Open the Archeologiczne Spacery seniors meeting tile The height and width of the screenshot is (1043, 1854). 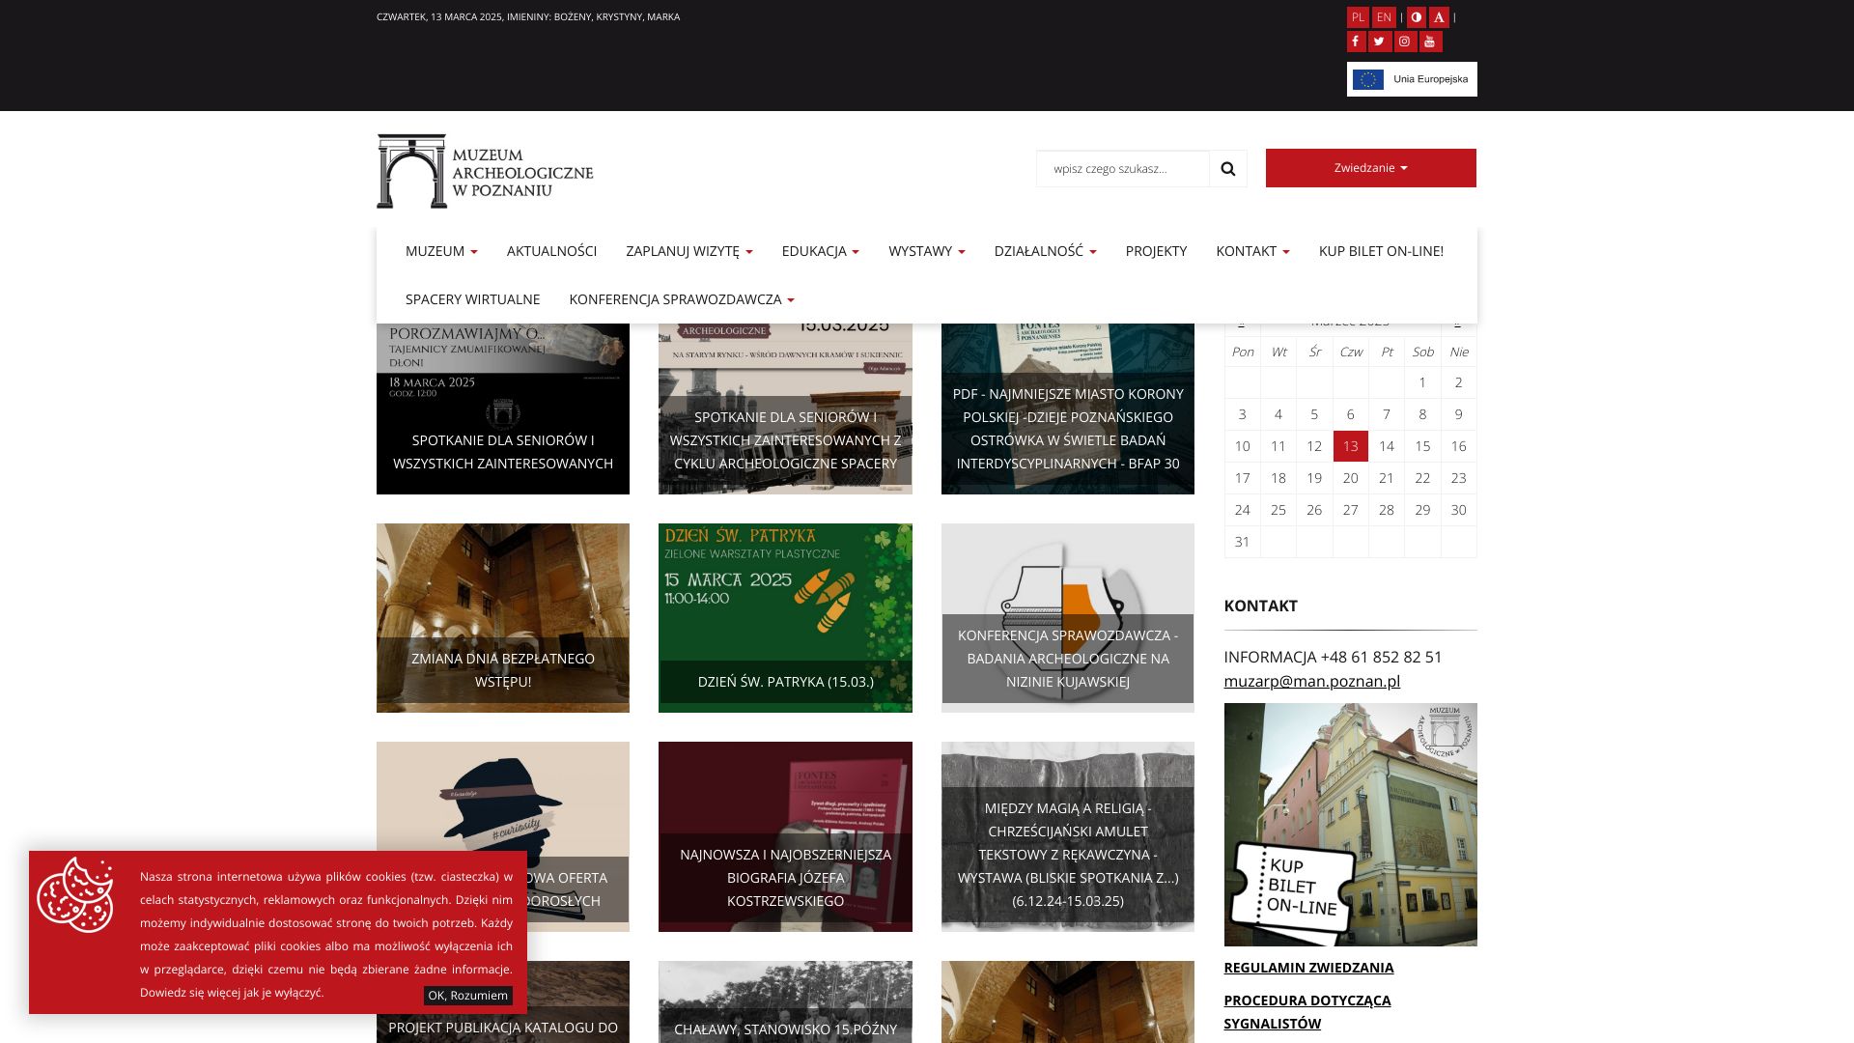(785, 409)
